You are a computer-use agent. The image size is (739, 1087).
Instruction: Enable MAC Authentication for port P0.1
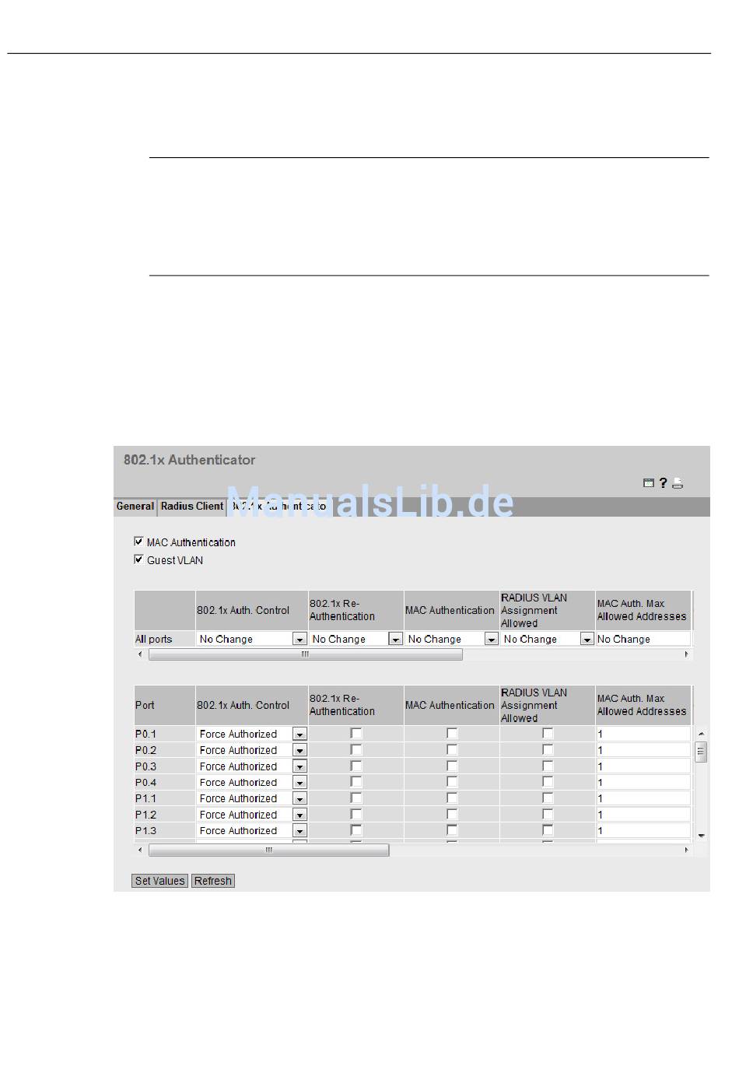tap(452, 733)
